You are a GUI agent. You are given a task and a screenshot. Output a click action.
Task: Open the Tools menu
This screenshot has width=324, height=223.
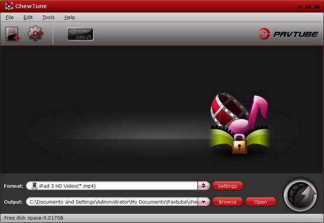[x=48, y=17]
